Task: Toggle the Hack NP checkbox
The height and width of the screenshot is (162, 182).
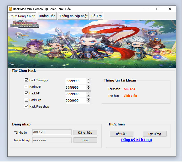Action: [x=26, y=93]
